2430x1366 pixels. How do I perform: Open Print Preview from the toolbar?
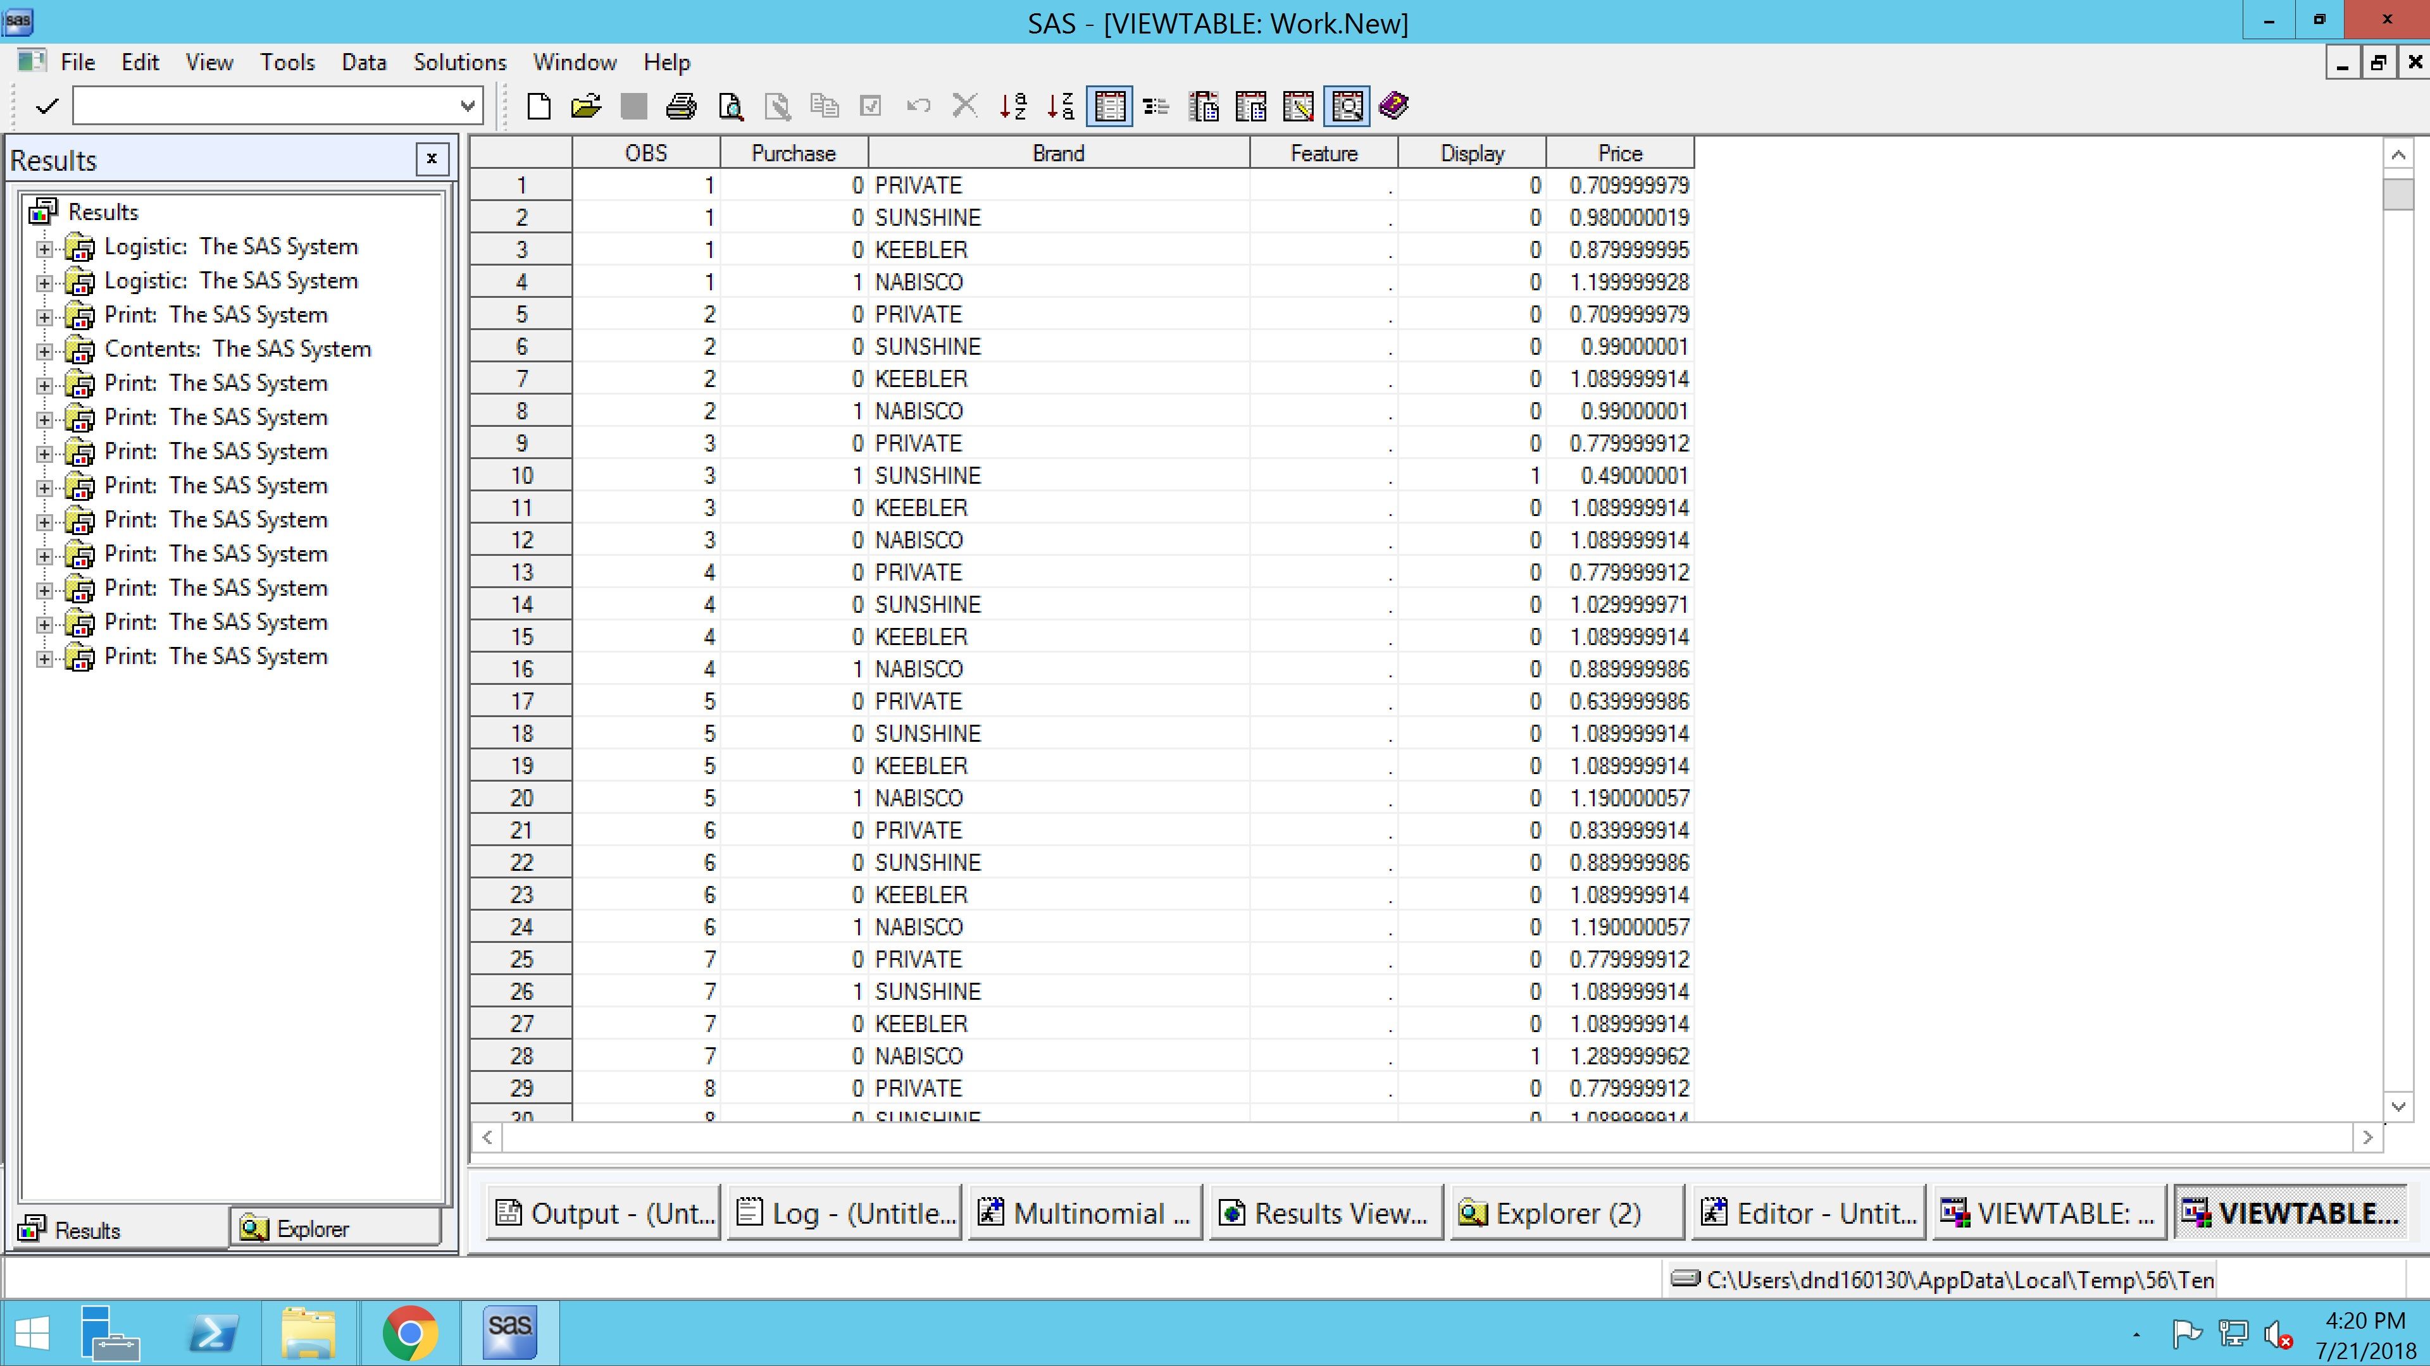click(x=730, y=106)
